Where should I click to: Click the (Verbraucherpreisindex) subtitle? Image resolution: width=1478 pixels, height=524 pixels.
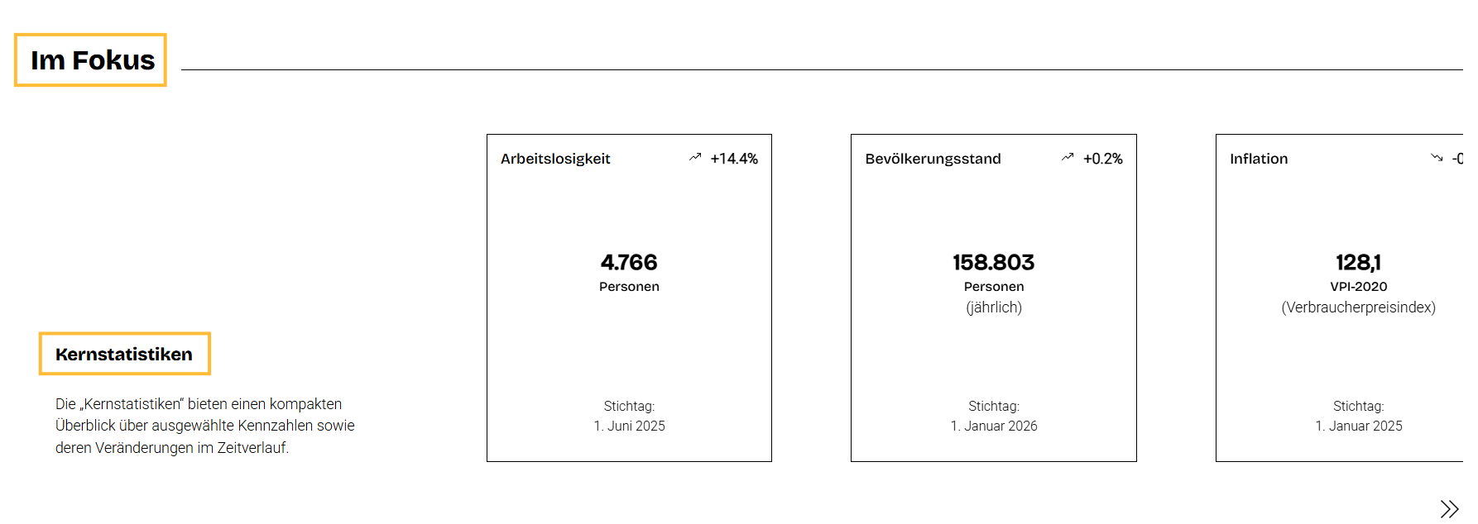pyautogui.click(x=1359, y=307)
